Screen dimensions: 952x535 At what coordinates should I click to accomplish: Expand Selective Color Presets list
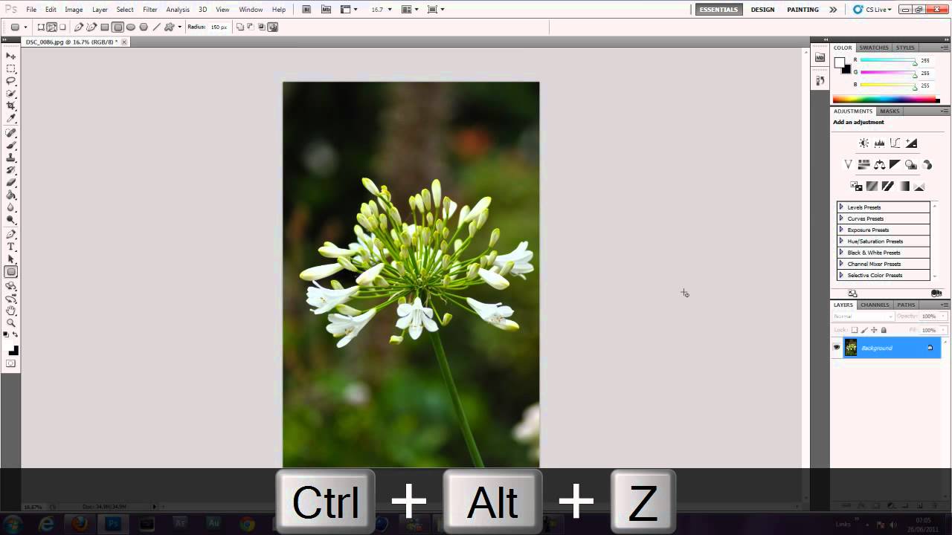click(x=841, y=275)
